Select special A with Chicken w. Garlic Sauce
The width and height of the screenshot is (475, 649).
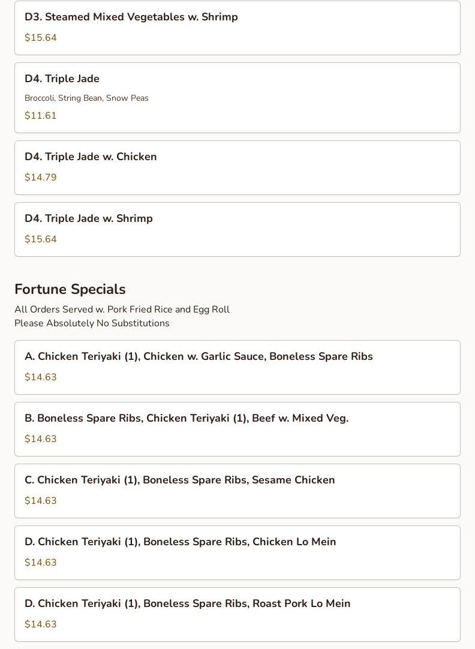(x=237, y=367)
